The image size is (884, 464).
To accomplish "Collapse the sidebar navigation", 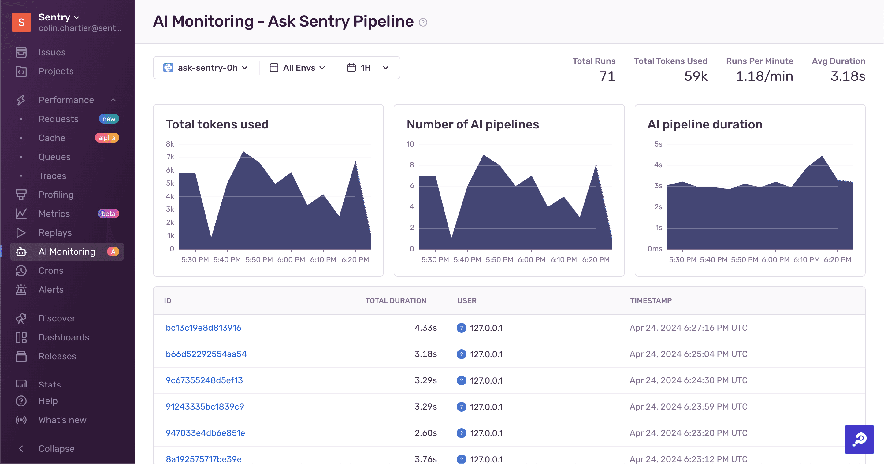I will coord(56,449).
